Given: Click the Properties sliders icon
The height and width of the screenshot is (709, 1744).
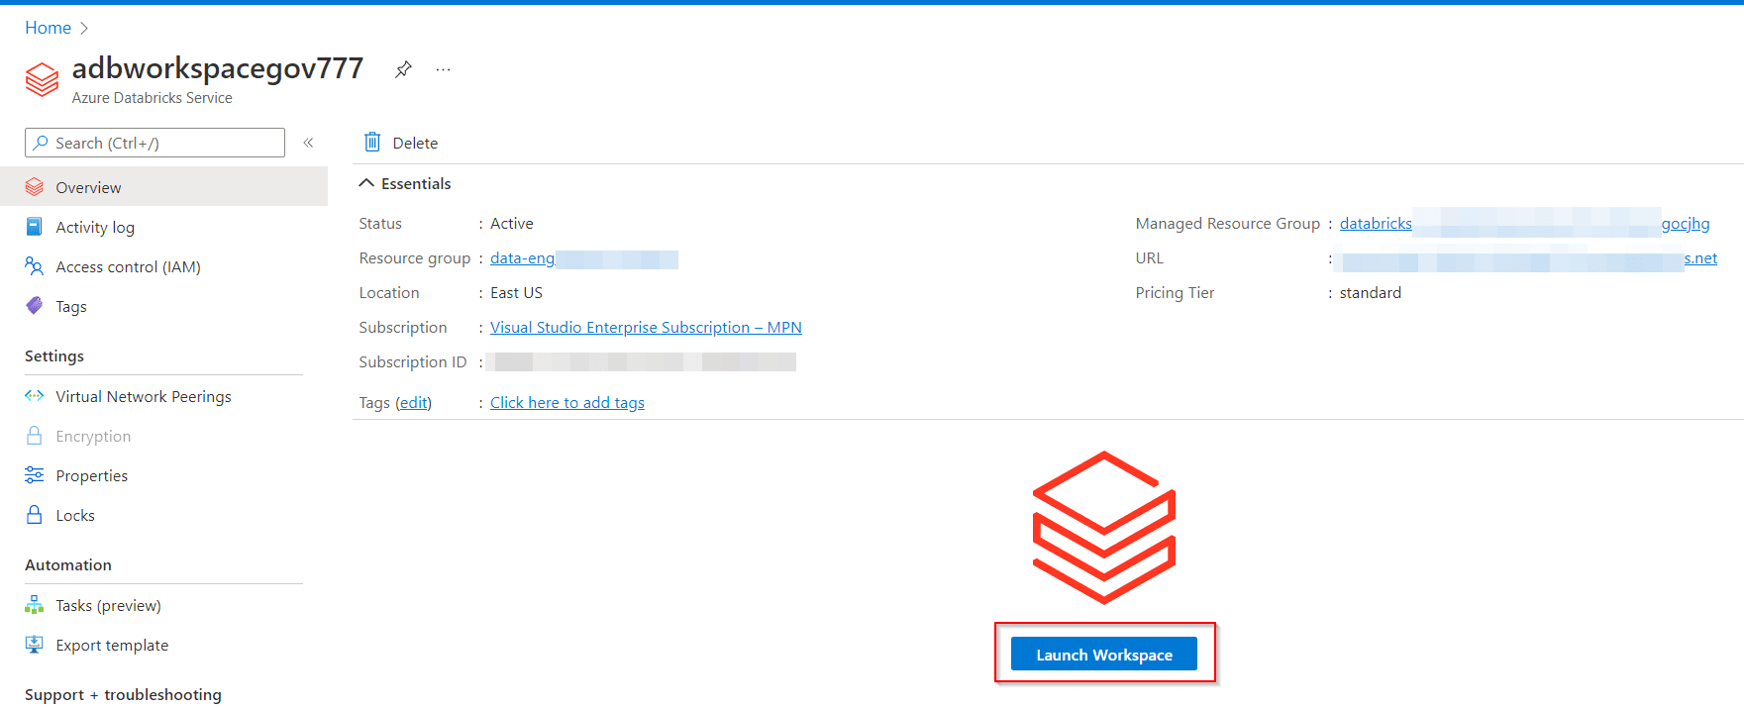Looking at the screenshot, I should [x=34, y=474].
